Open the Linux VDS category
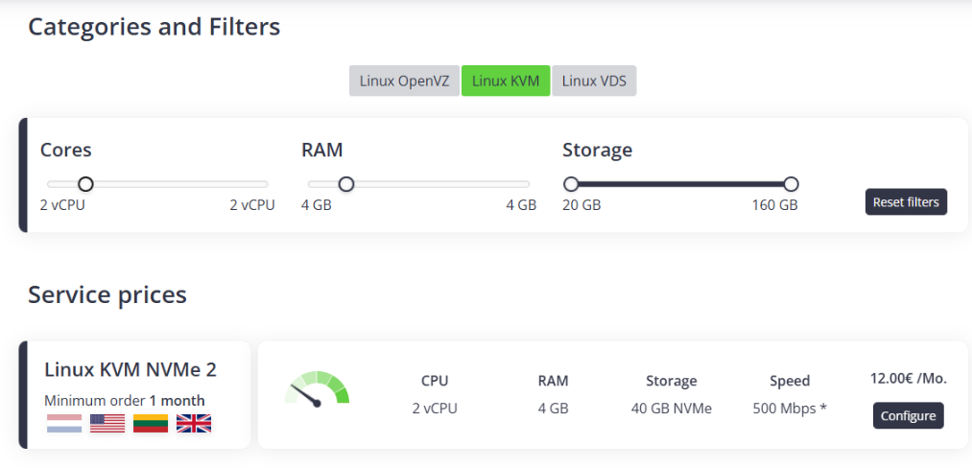Screen dimensions: 972x468 click(x=594, y=81)
